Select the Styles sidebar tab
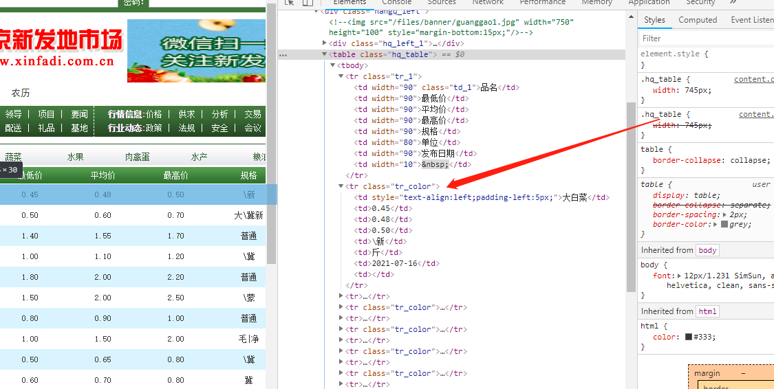The height and width of the screenshot is (389, 774). click(654, 20)
